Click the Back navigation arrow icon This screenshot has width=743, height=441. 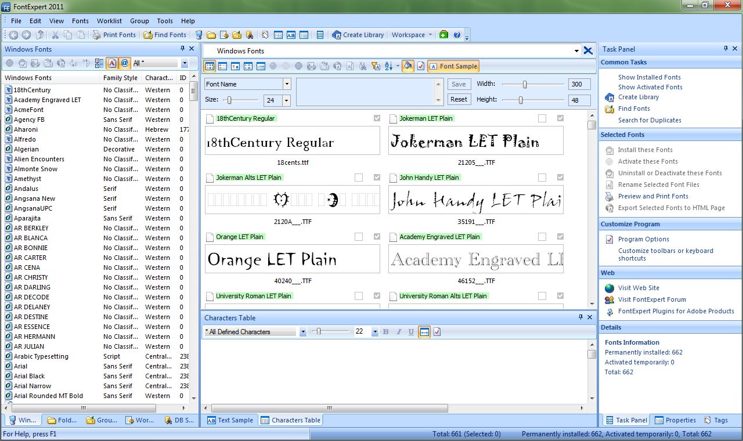[13, 35]
